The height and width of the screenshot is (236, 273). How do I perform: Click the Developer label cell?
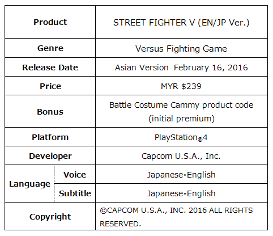click(x=50, y=155)
